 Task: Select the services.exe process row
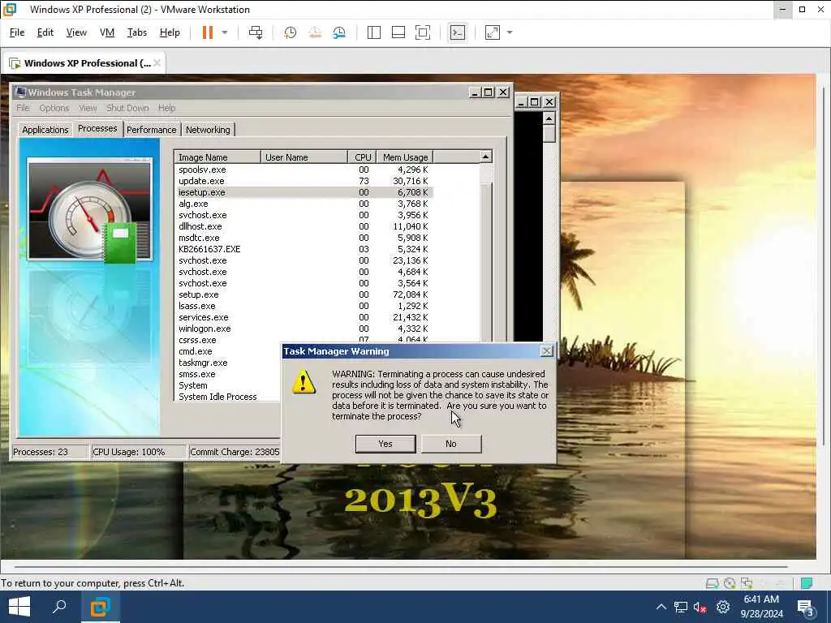pyautogui.click(x=304, y=317)
